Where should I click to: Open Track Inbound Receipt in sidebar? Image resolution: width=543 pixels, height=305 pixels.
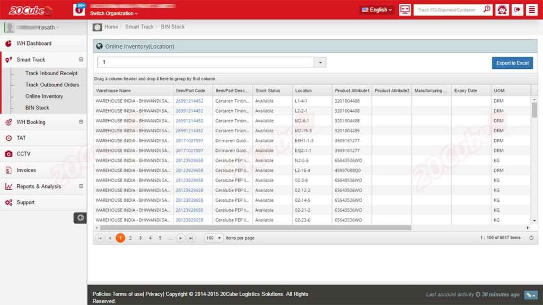pos(51,74)
